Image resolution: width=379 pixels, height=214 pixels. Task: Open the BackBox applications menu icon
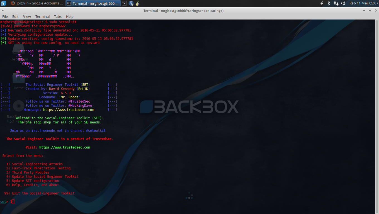pyautogui.click(x=4, y=3)
